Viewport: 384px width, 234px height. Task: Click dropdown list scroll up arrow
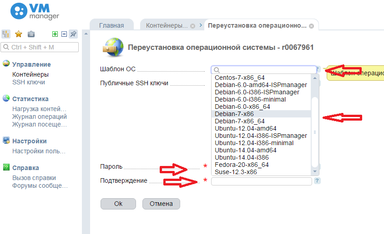coord(315,78)
